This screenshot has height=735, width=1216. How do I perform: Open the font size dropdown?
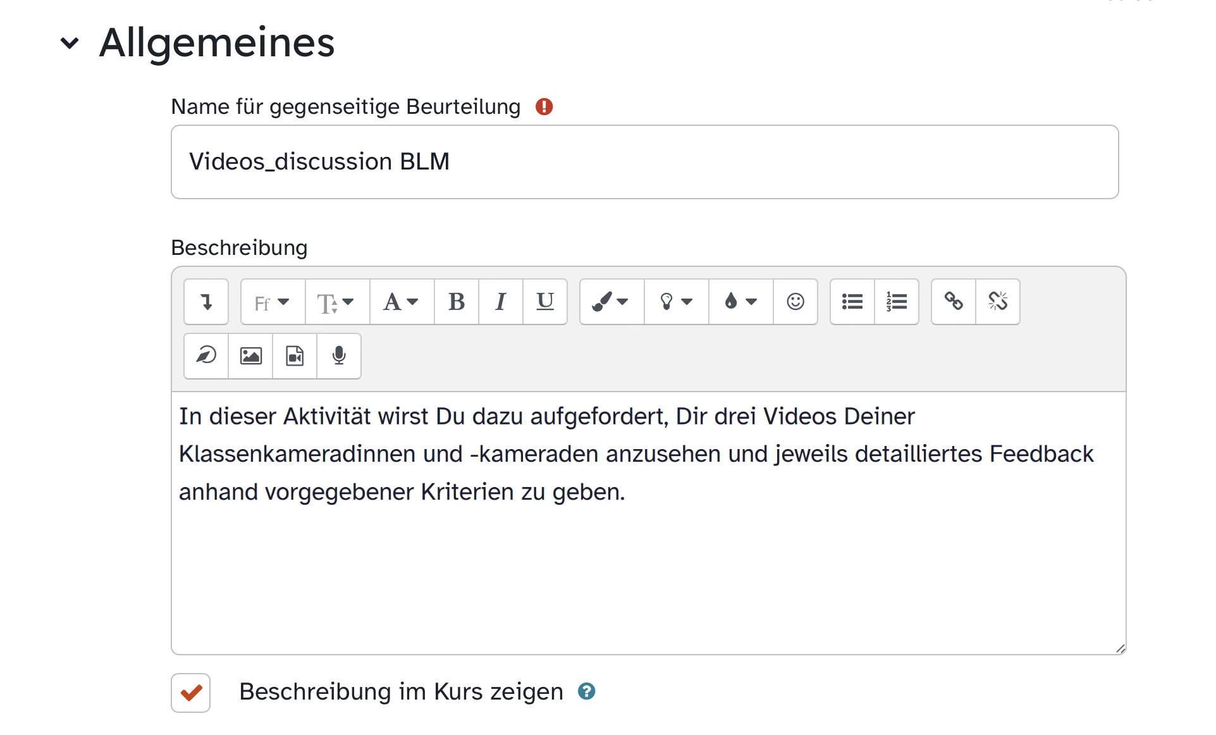point(337,302)
